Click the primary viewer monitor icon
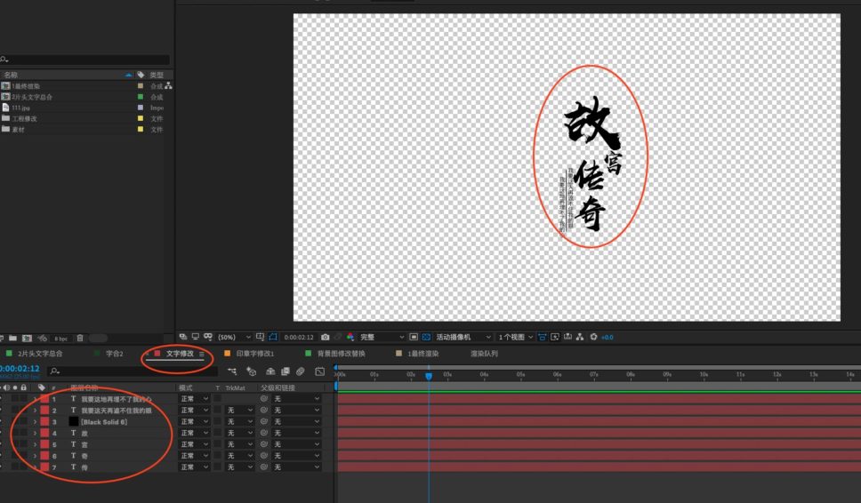The width and height of the screenshot is (861, 503). (x=196, y=337)
